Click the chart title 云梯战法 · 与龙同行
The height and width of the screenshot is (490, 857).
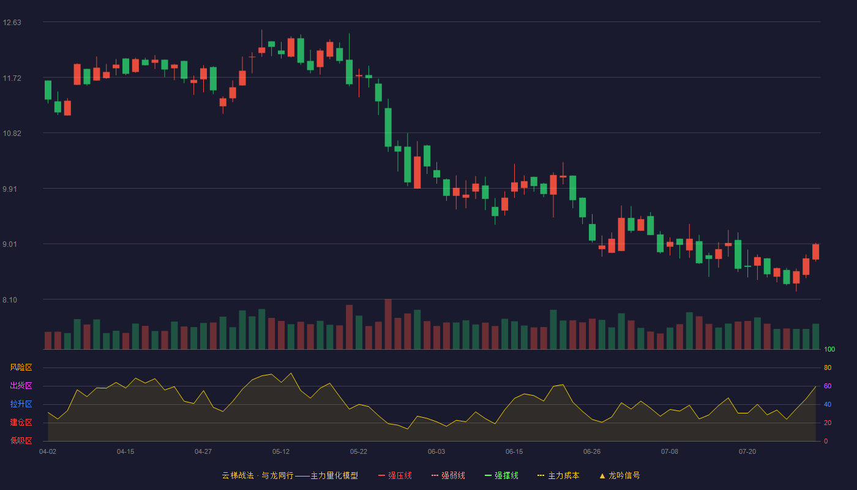258,475
